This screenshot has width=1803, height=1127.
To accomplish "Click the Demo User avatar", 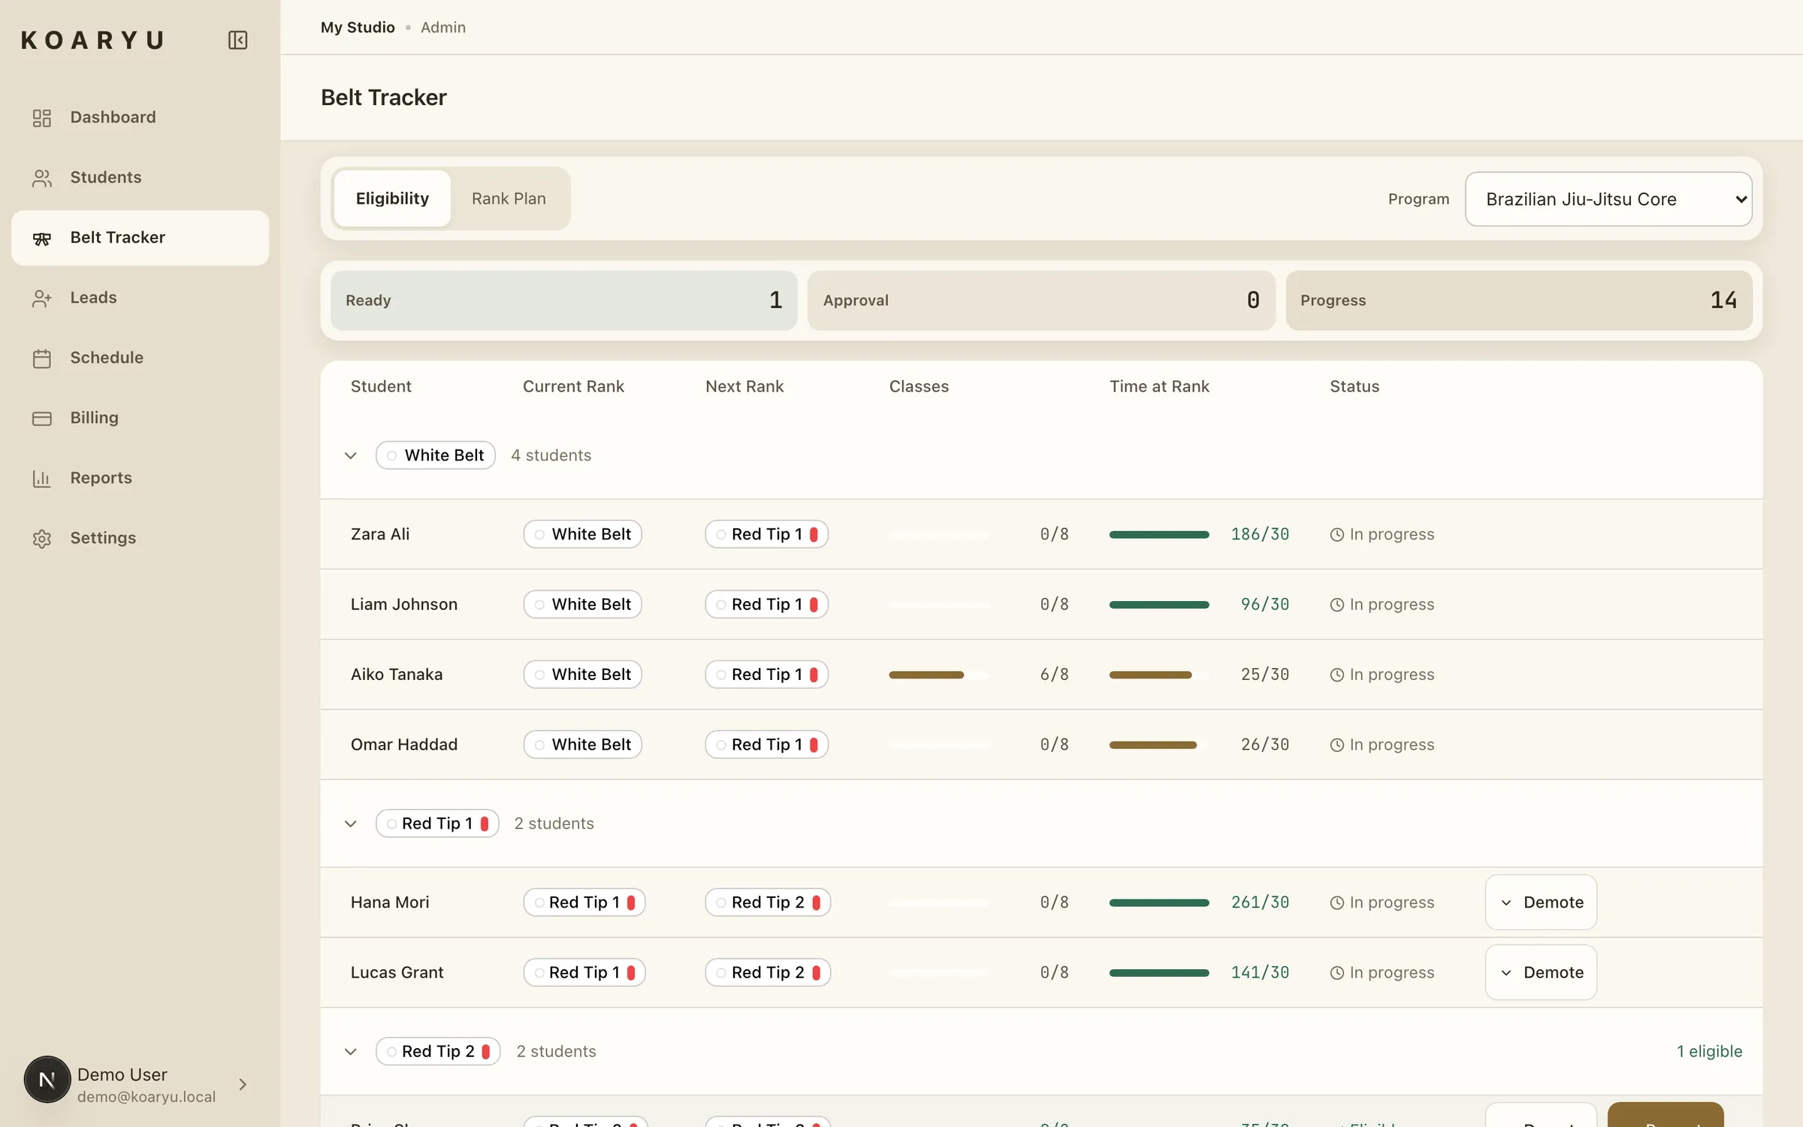I will pyautogui.click(x=47, y=1080).
